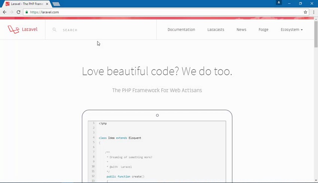Click the '@with Laravel' comment line
Screen dimensions: 318x183
(x=119, y=167)
